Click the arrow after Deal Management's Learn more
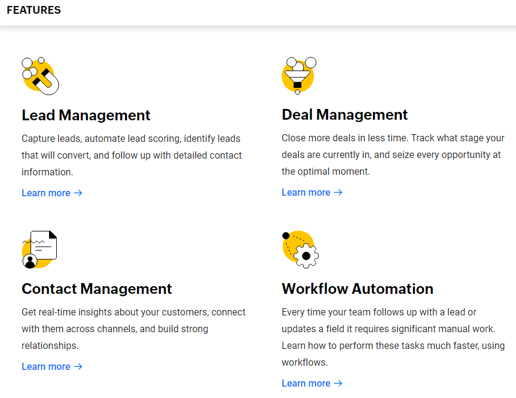The image size is (516, 398). pos(338,193)
